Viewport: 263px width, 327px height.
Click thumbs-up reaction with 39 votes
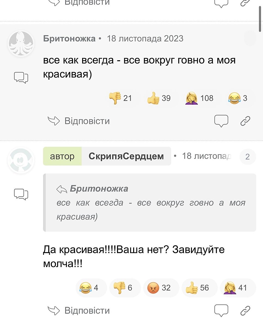(x=159, y=98)
